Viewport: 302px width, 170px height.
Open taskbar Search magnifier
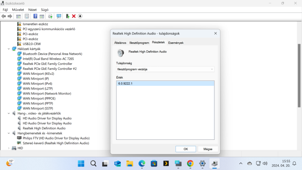point(93,164)
